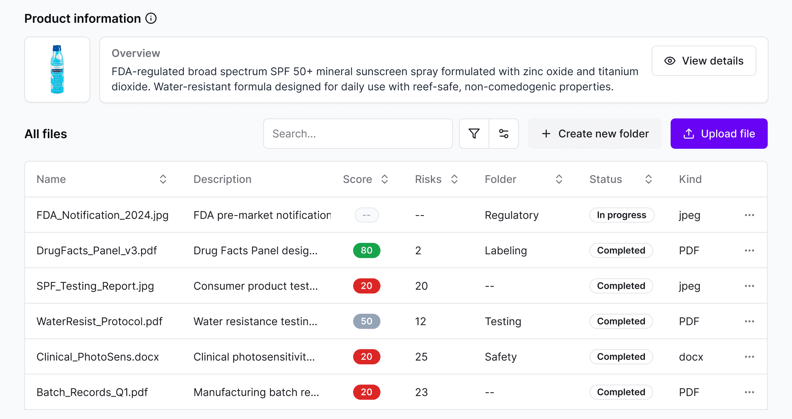Image resolution: width=792 pixels, height=419 pixels.
Task: Sort the table by the Name column
Action: click(x=163, y=179)
